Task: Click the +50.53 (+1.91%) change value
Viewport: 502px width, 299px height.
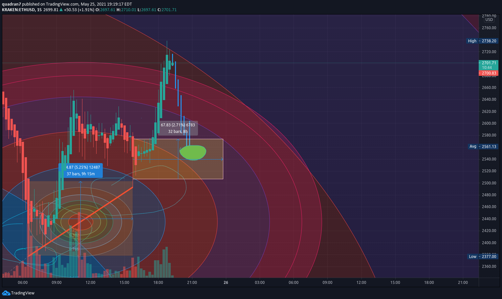Action: pyautogui.click(x=79, y=10)
